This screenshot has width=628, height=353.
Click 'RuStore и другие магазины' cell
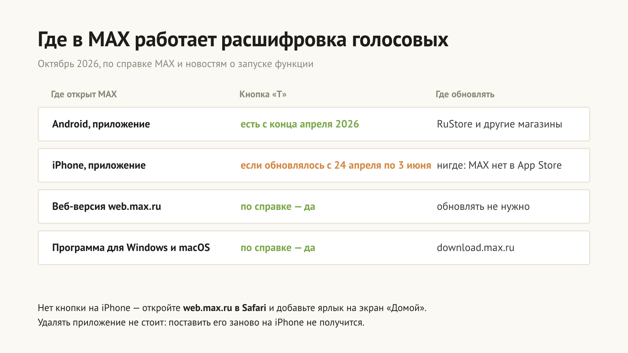pyautogui.click(x=500, y=124)
